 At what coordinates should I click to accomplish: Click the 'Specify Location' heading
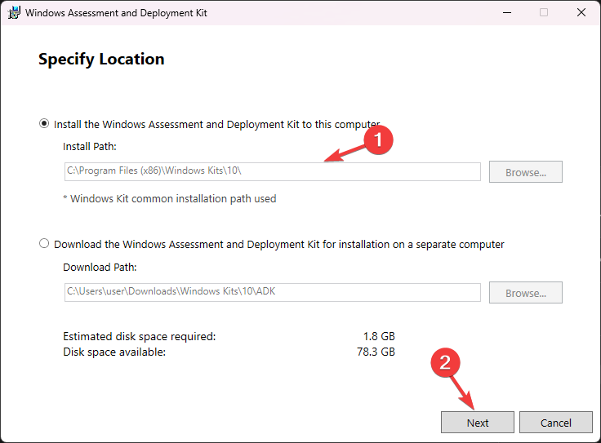(x=101, y=60)
